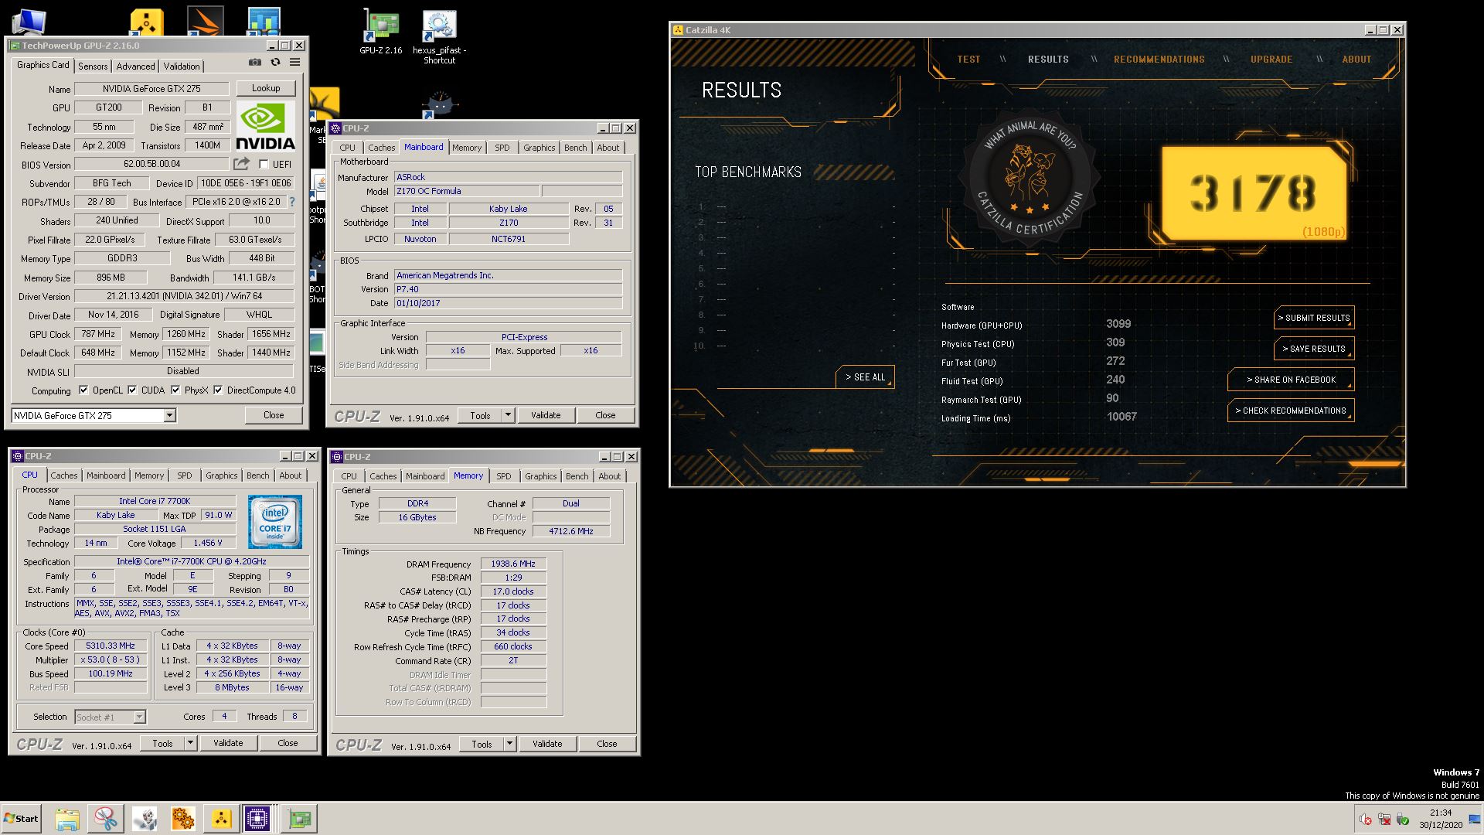Click the NVIDIA logo in GPU-Z
This screenshot has width=1484, height=835.
coord(265,125)
